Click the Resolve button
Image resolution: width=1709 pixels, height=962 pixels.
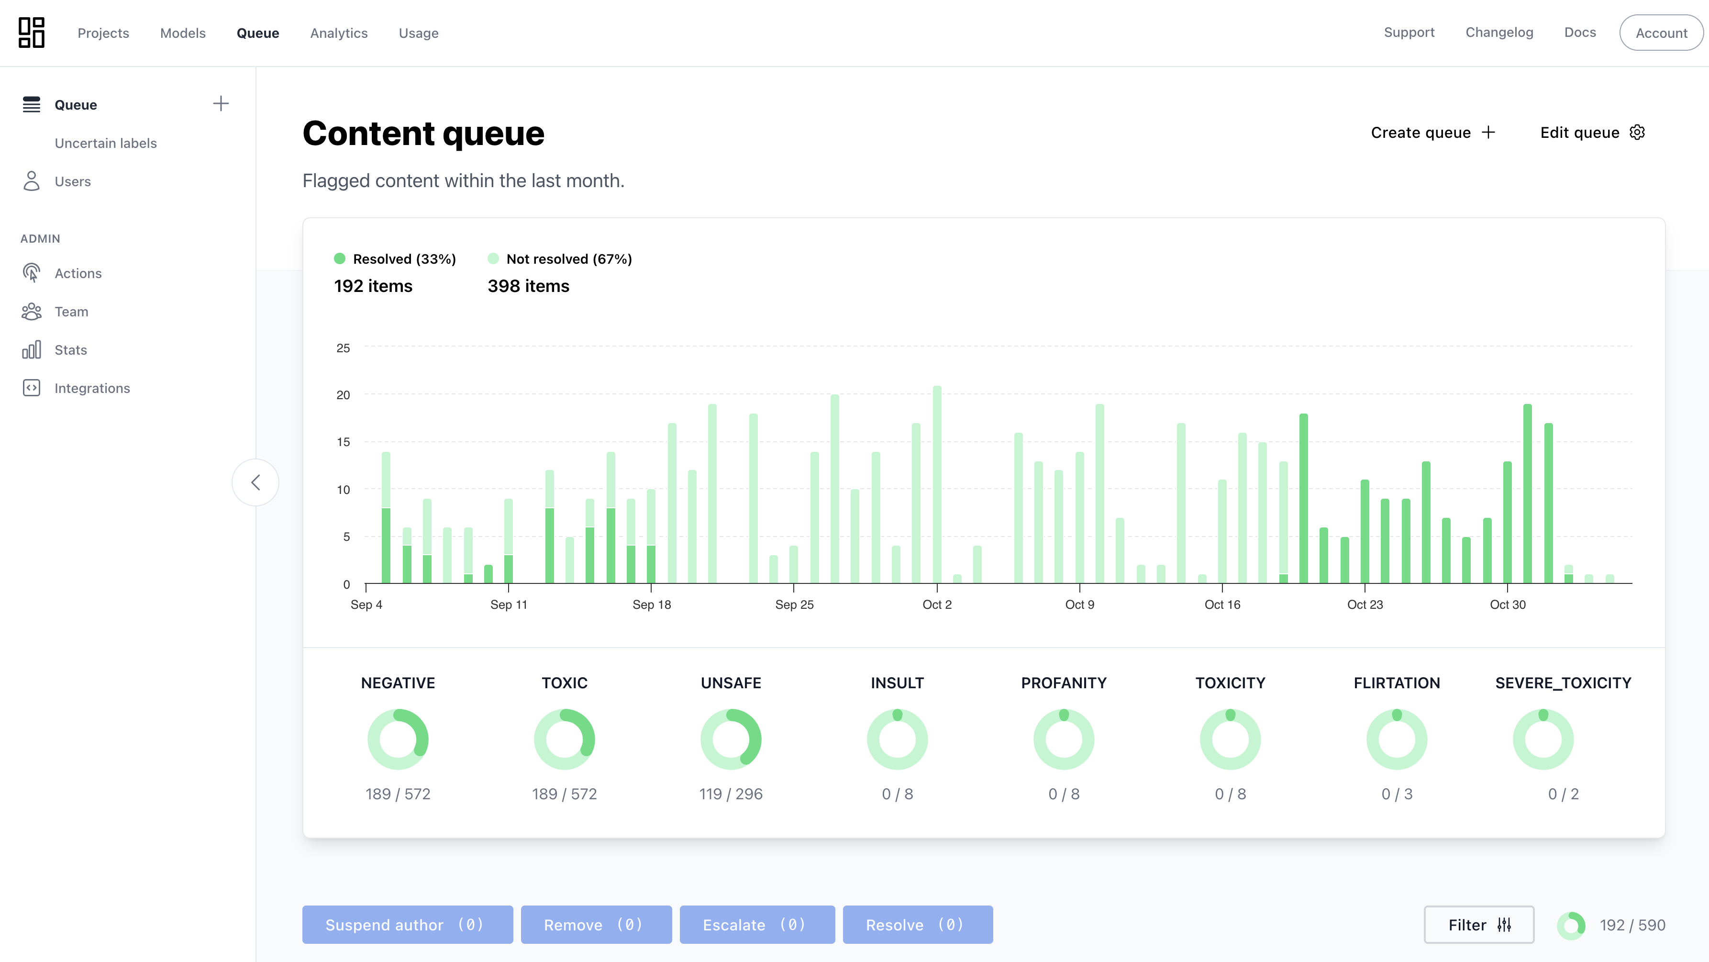pyautogui.click(x=918, y=924)
